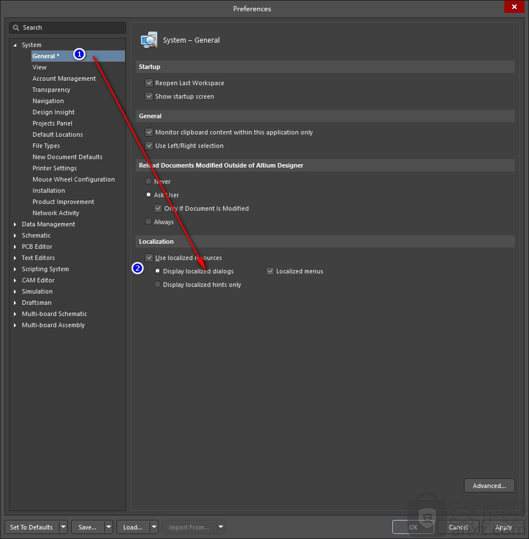Expand the Text Editors node

(15, 258)
